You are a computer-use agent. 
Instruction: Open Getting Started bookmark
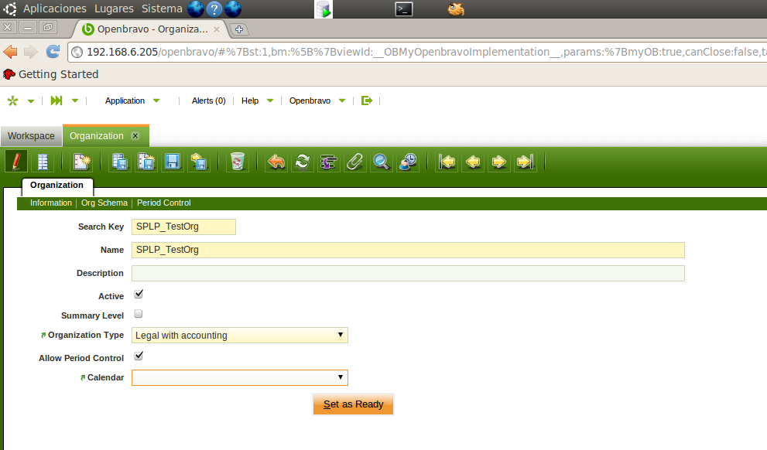pyautogui.click(x=51, y=74)
